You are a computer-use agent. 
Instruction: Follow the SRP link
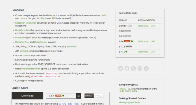pyautogui.click(x=53, y=18)
